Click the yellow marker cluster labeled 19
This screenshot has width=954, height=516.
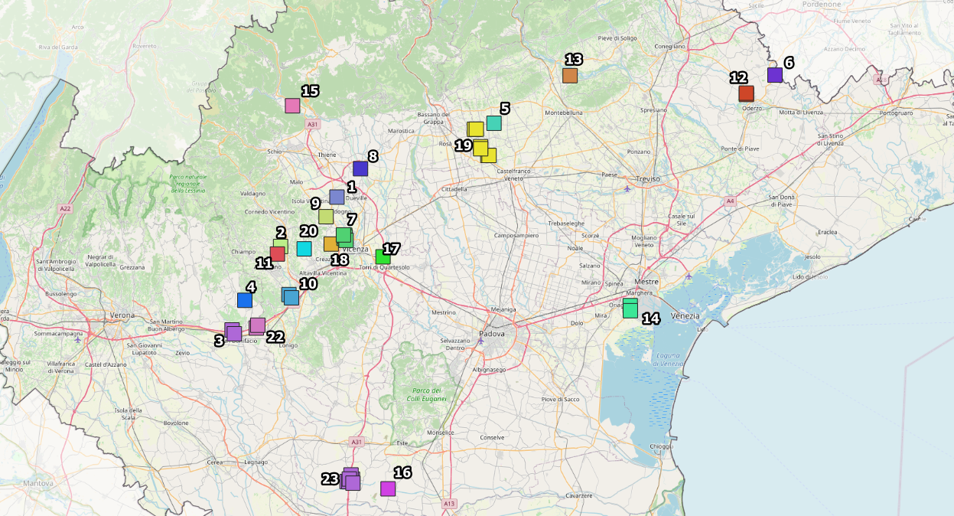(480, 147)
